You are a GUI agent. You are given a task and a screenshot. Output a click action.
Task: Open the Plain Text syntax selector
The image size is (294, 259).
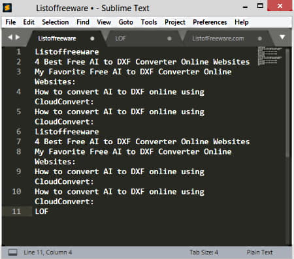pyautogui.click(x=259, y=252)
